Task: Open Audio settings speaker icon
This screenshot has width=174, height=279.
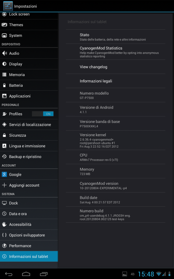Action: click(x=4, y=53)
